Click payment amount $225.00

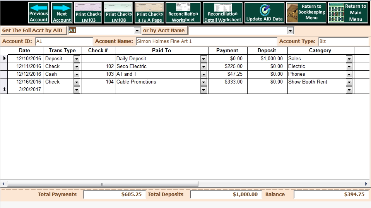tap(228, 66)
